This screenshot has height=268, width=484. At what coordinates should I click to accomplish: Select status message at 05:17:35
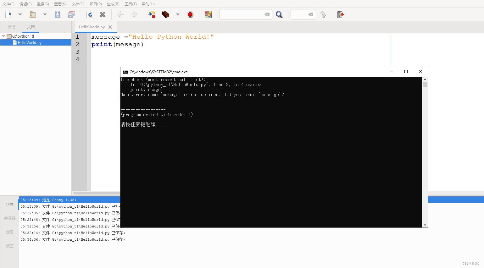click(70, 213)
